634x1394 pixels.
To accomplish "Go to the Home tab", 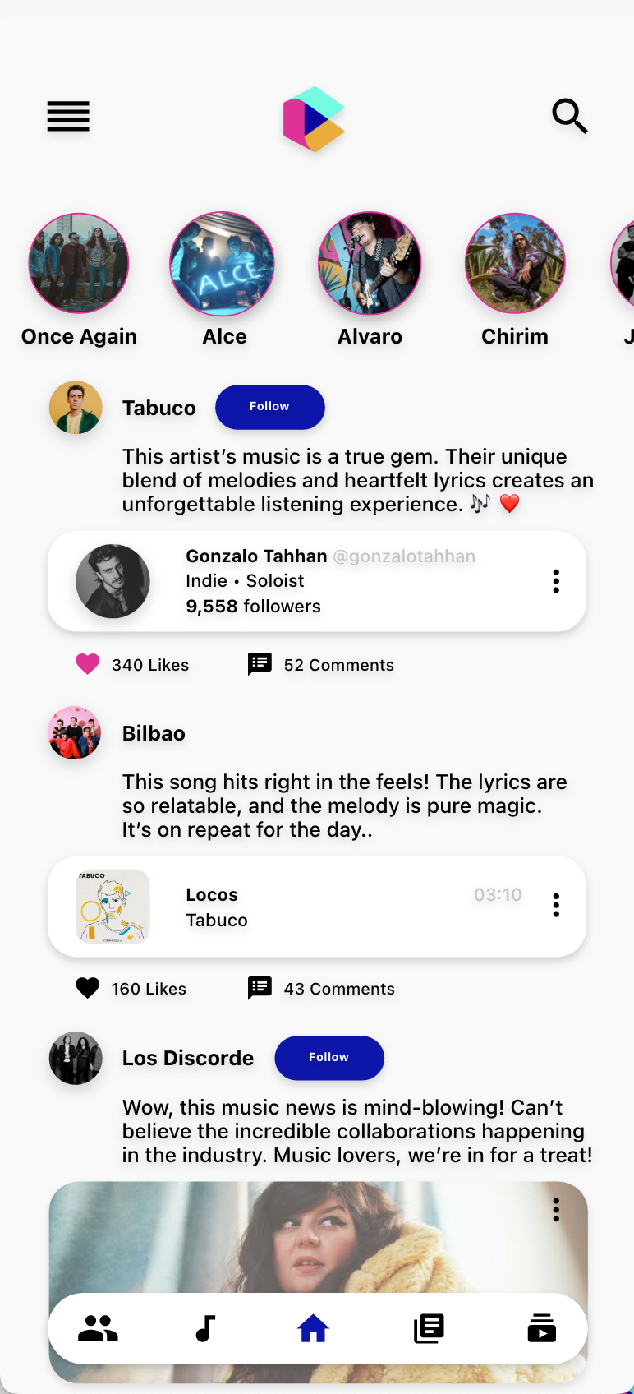I will coord(313,1328).
